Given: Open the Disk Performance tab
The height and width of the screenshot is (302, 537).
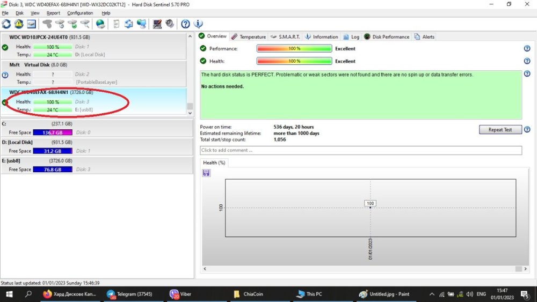Looking at the screenshot, I should point(387,37).
